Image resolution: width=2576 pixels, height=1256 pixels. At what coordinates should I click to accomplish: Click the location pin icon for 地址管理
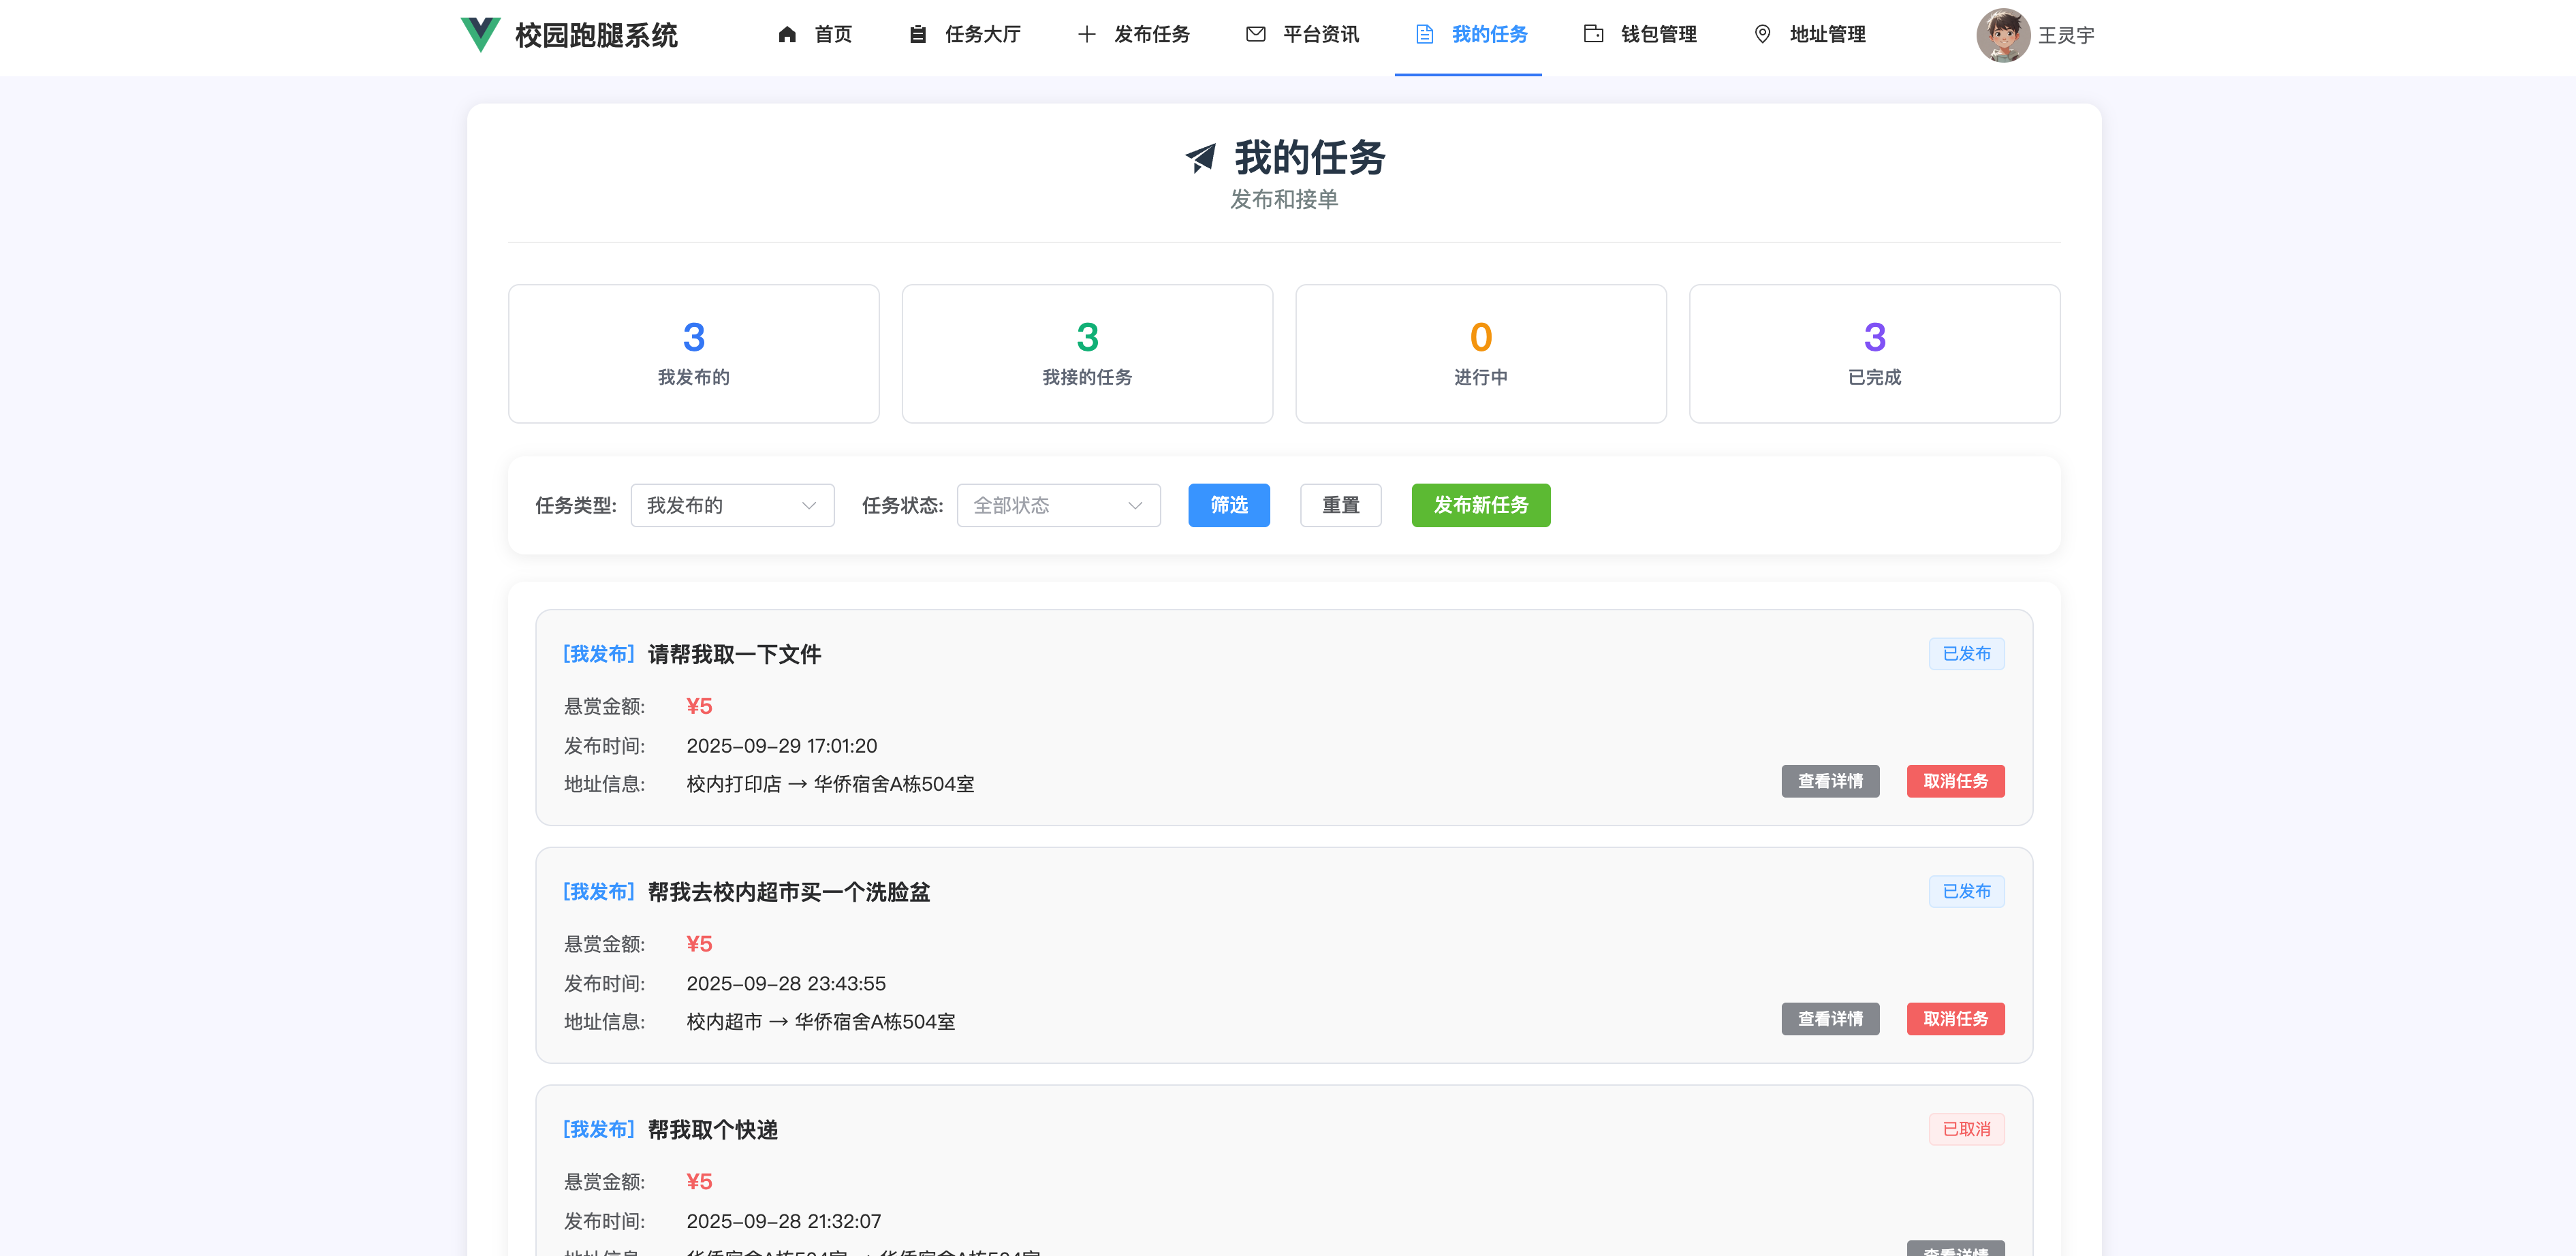pyautogui.click(x=1762, y=35)
